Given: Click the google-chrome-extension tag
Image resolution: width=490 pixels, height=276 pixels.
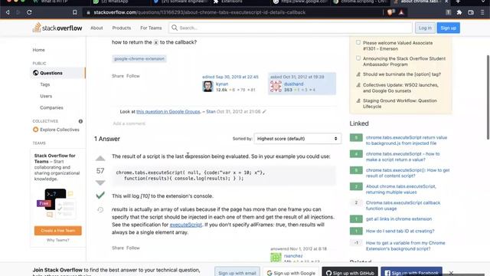Looking at the screenshot, I should click(139, 58).
